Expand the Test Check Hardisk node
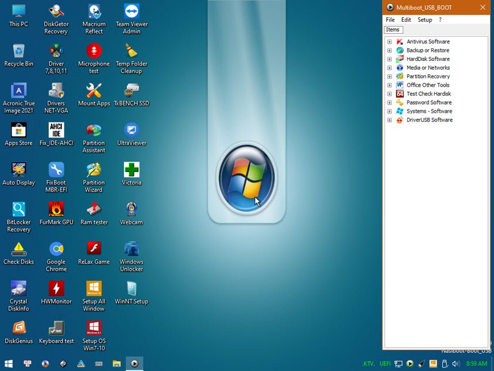 [389, 94]
